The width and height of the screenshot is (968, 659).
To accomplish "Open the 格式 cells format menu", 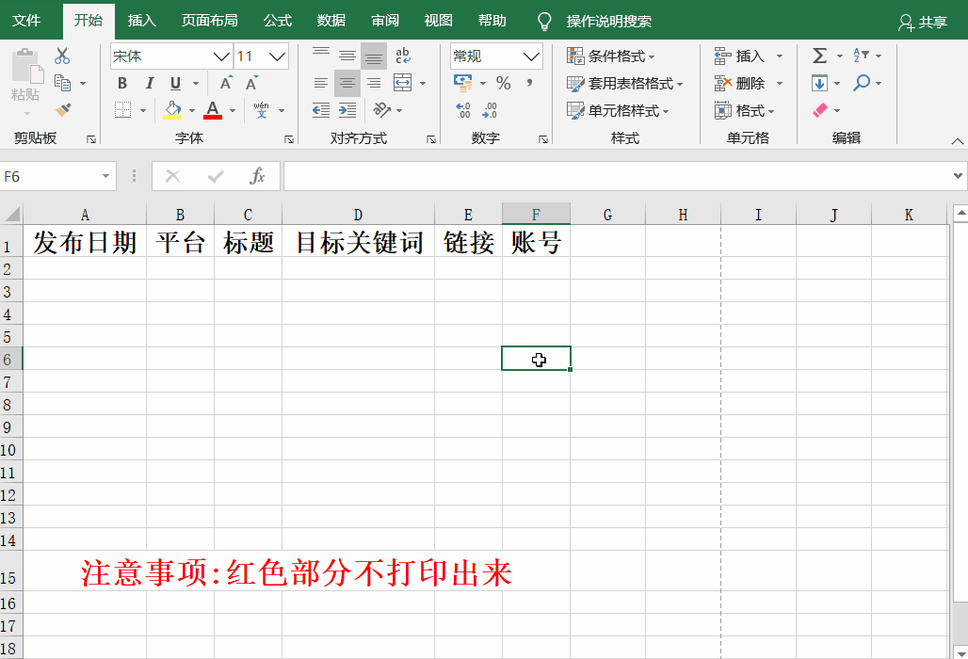I will pyautogui.click(x=744, y=110).
